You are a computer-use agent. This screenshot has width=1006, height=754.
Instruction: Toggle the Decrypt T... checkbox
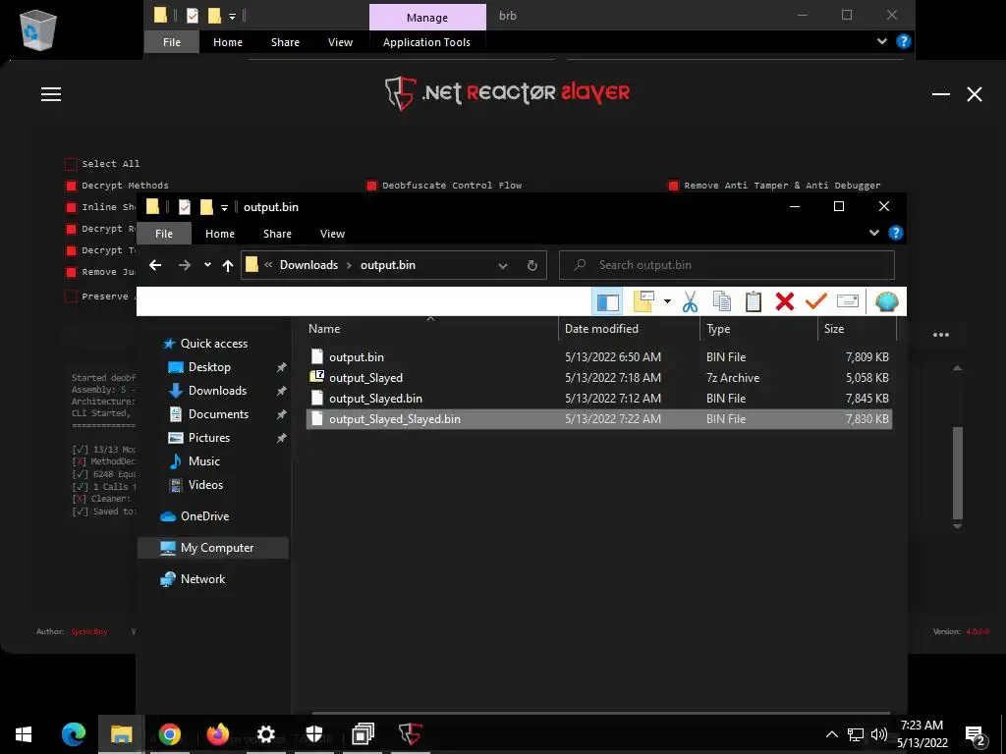tap(71, 250)
